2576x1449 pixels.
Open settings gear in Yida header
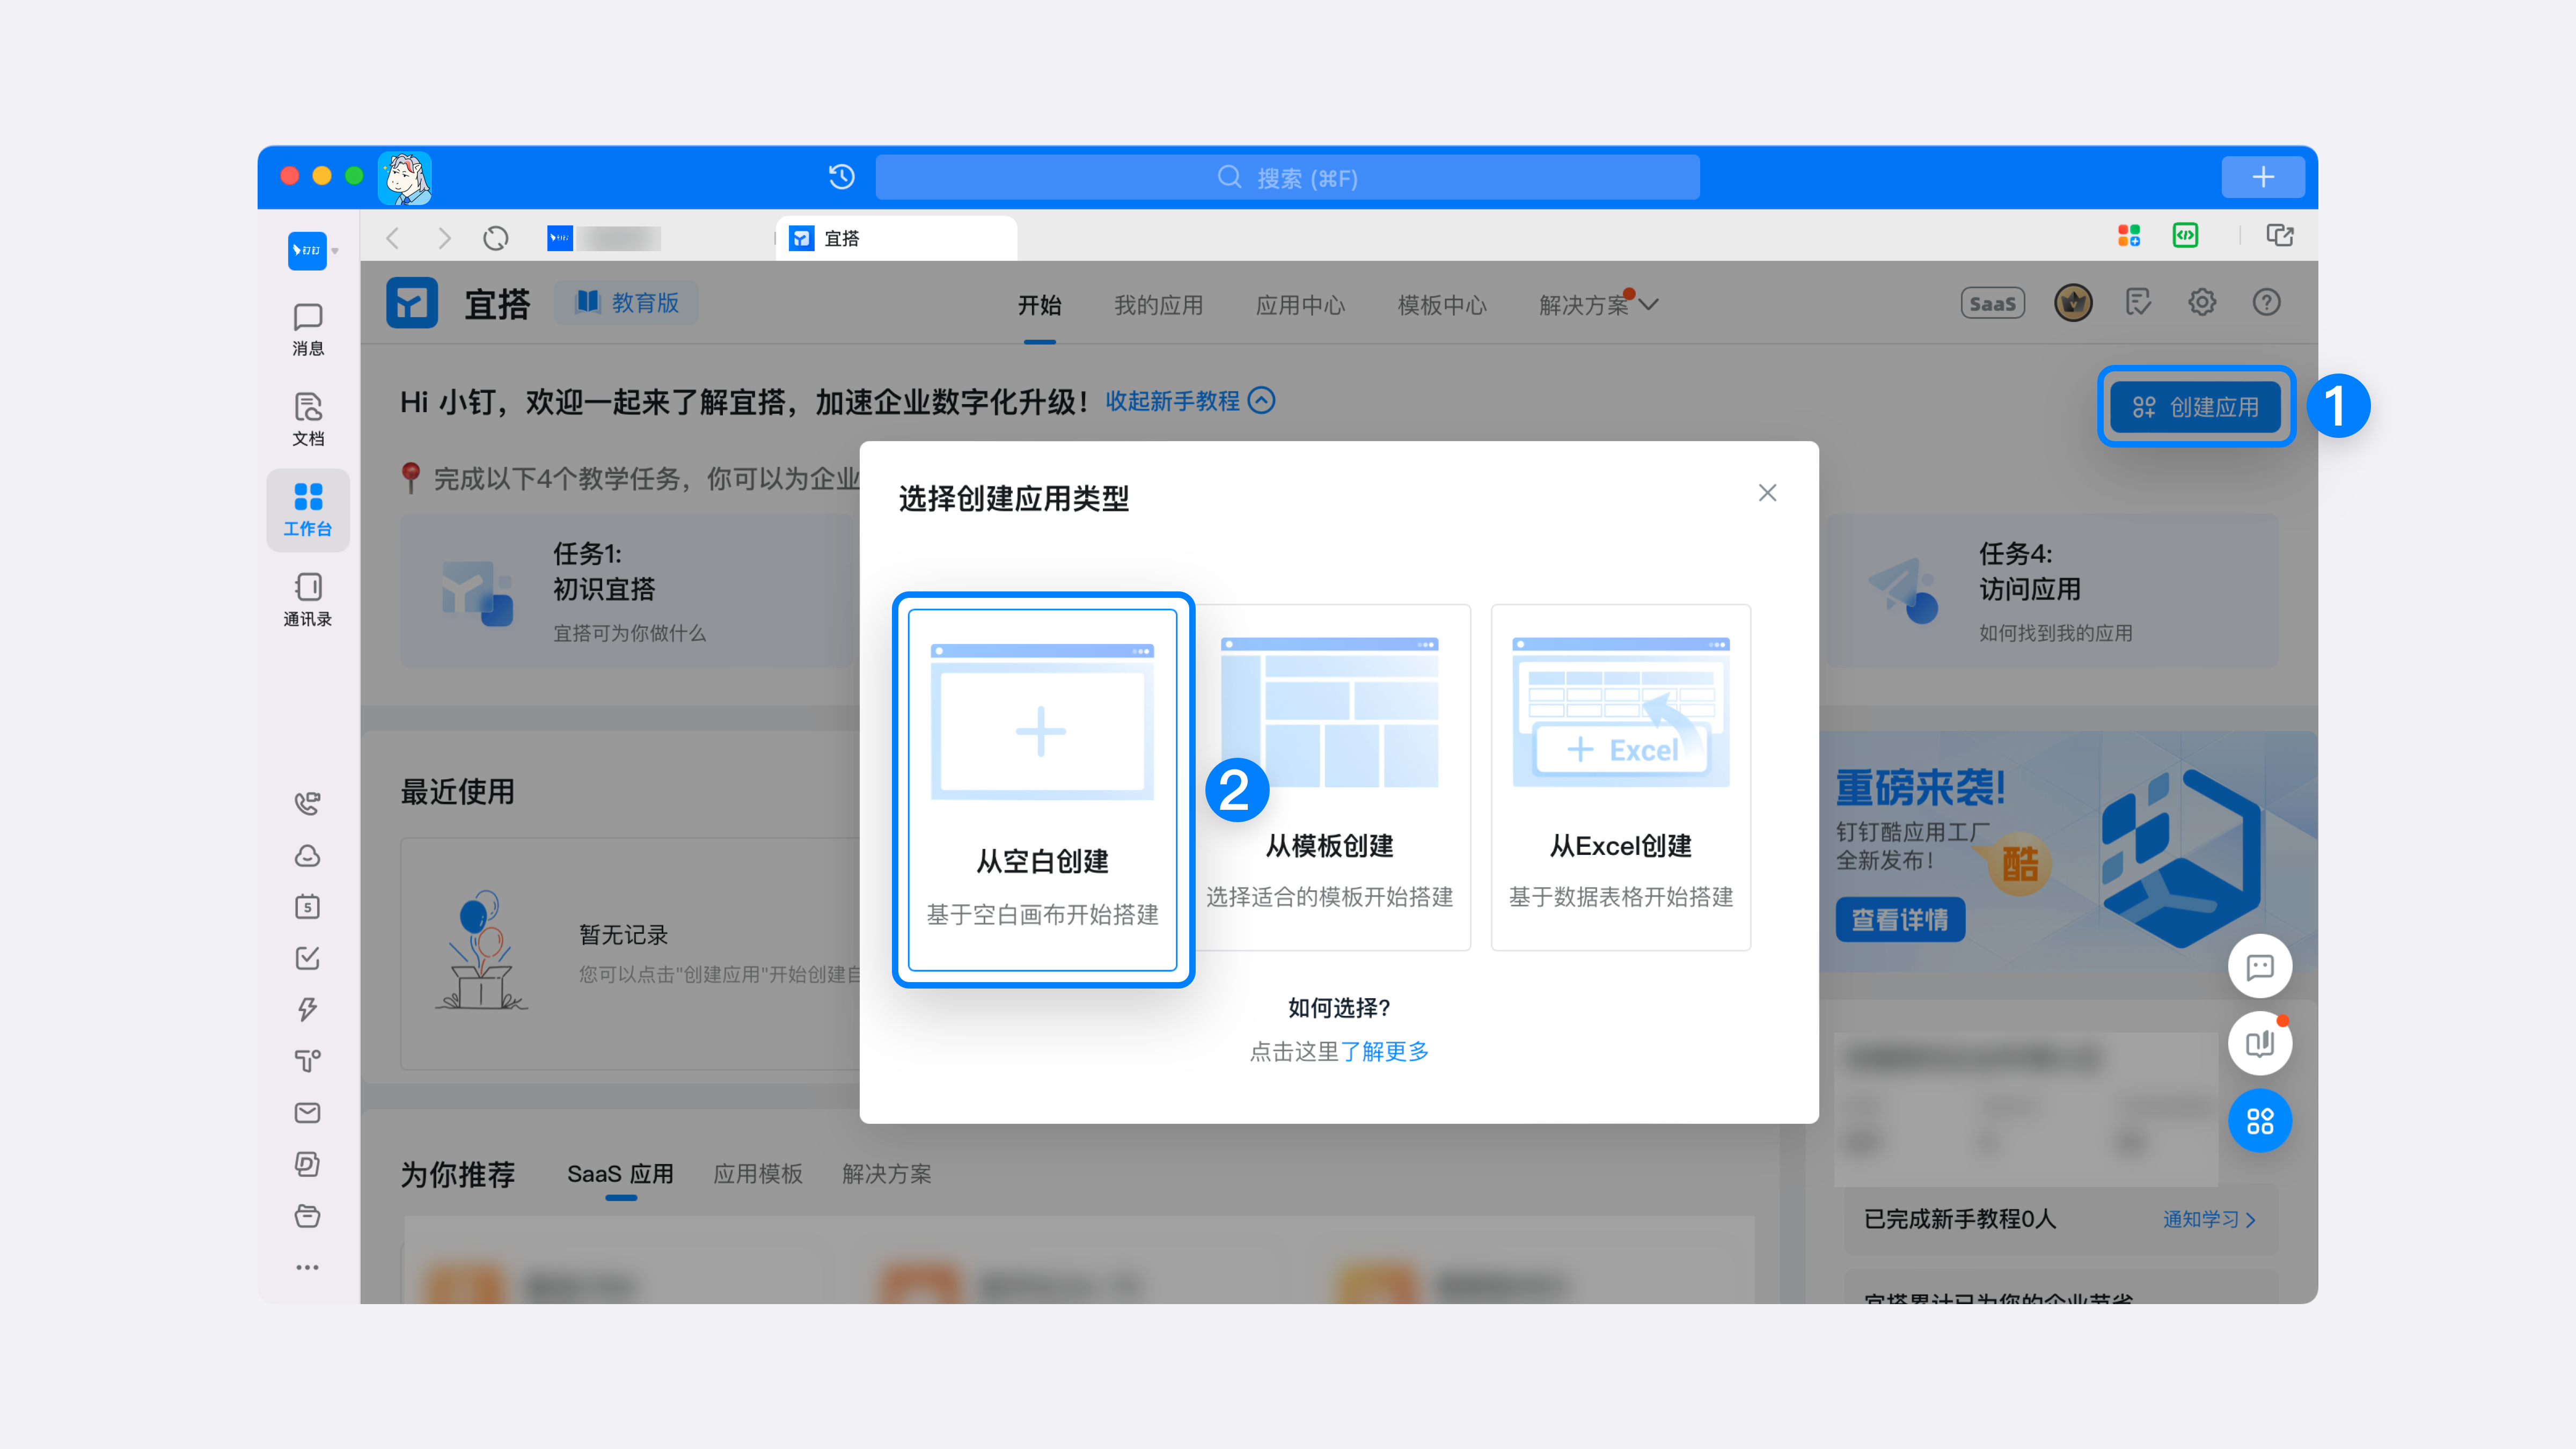pos(2202,302)
